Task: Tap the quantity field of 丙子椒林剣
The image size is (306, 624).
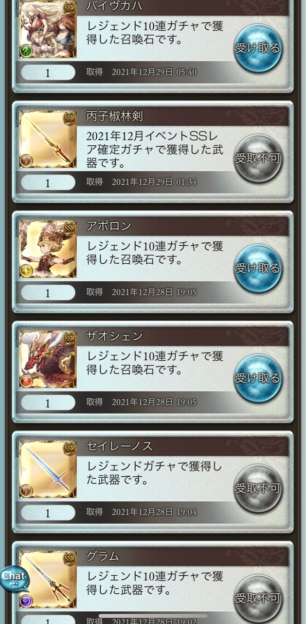Action: (x=48, y=183)
